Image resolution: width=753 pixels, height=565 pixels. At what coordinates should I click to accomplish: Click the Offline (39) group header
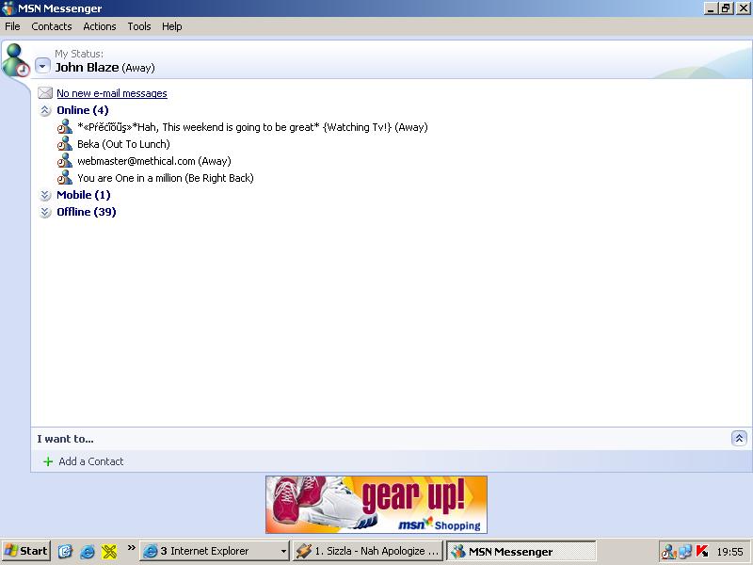coord(87,212)
